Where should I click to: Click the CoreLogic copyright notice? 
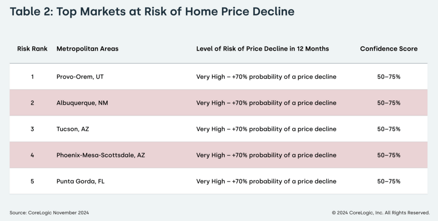381,213
